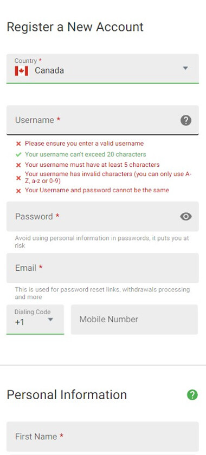206x455 pixels.
Task: Click the green checkmark for 20 characters rule
Action: coord(18,154)
